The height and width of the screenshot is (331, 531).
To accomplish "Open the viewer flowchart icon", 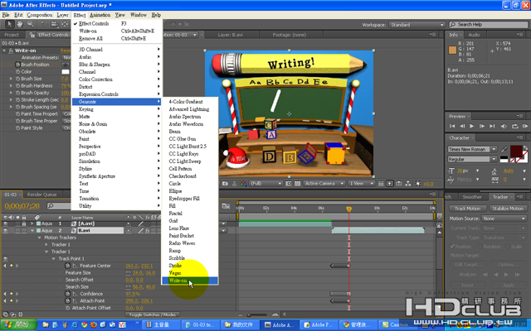I will click(408, 184).
